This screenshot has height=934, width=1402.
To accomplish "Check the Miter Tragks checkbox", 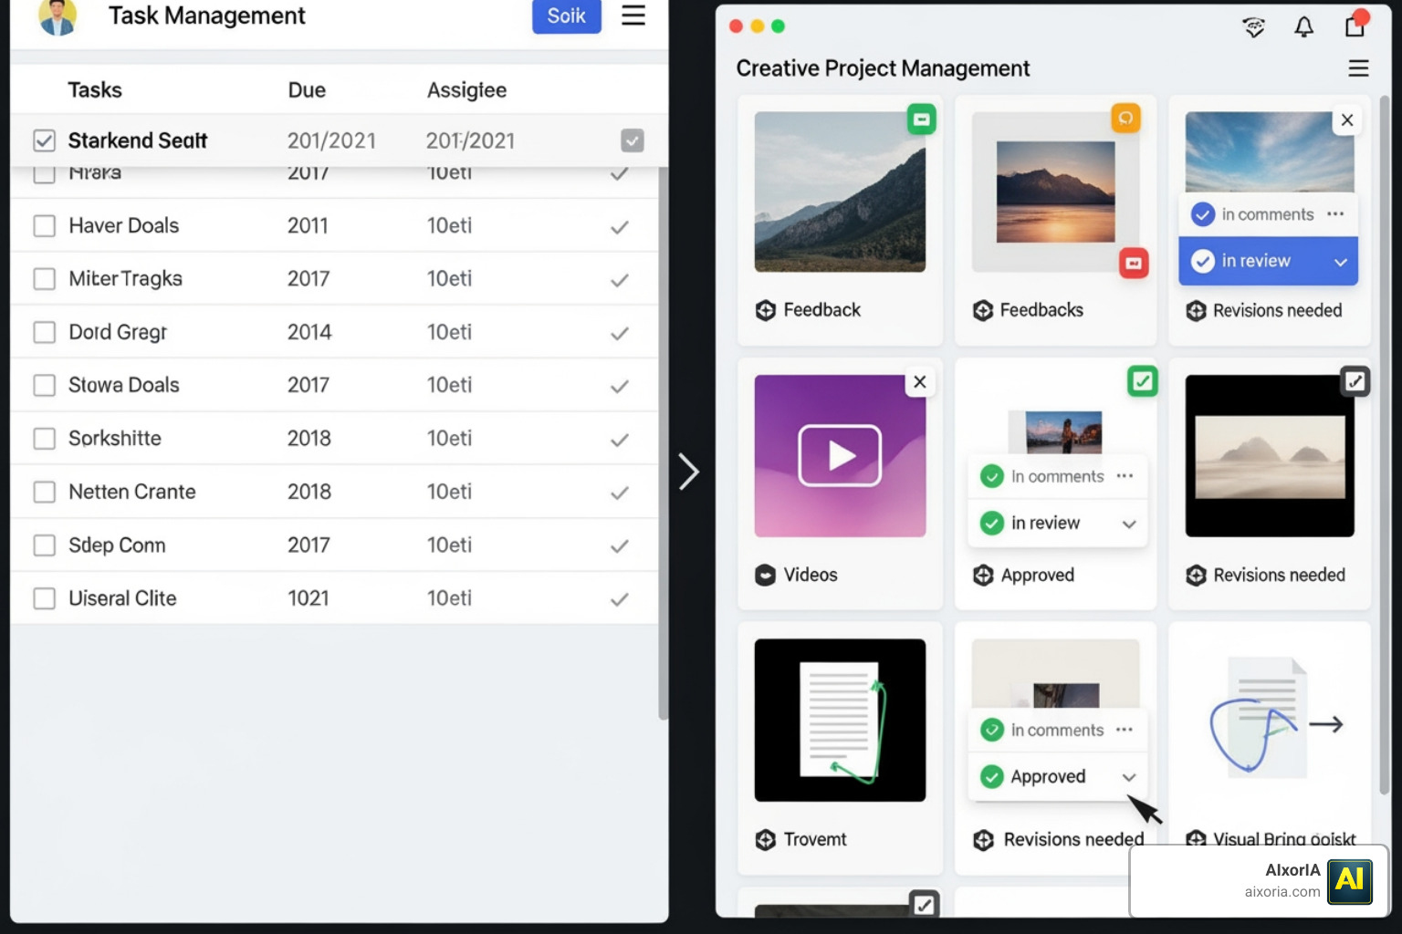I will pos(44,279).
